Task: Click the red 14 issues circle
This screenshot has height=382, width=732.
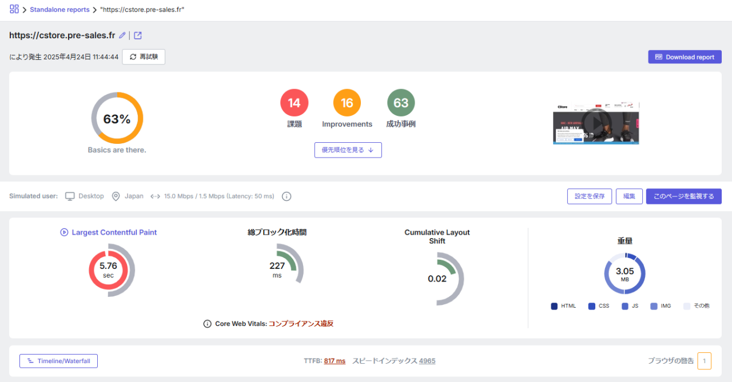Action: (x=294, y=103)
